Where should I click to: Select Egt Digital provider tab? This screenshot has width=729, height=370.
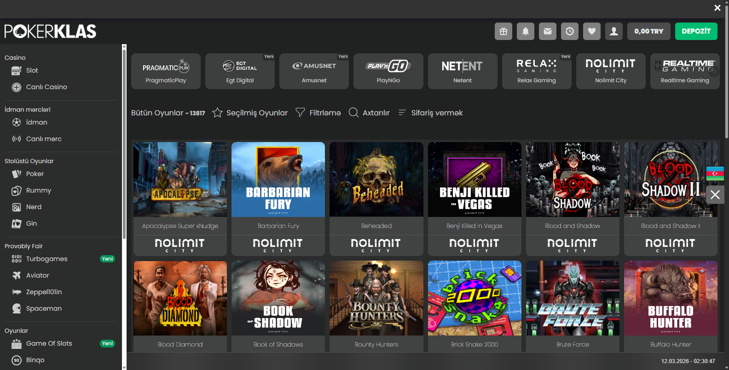click(x=240, y=71)
